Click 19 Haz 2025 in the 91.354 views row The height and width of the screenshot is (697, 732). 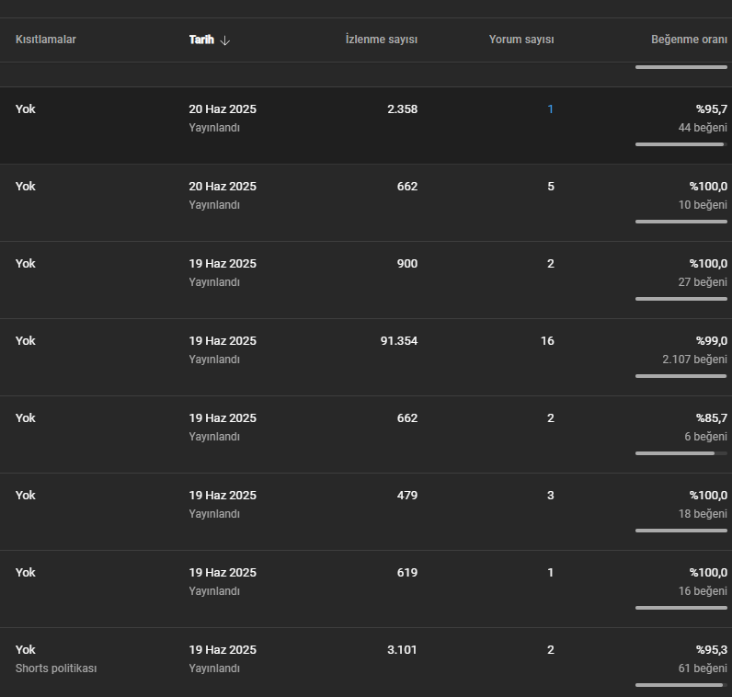223,341
